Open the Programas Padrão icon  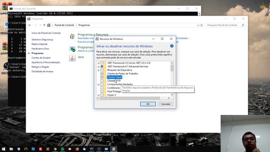[x=72, y=49]
